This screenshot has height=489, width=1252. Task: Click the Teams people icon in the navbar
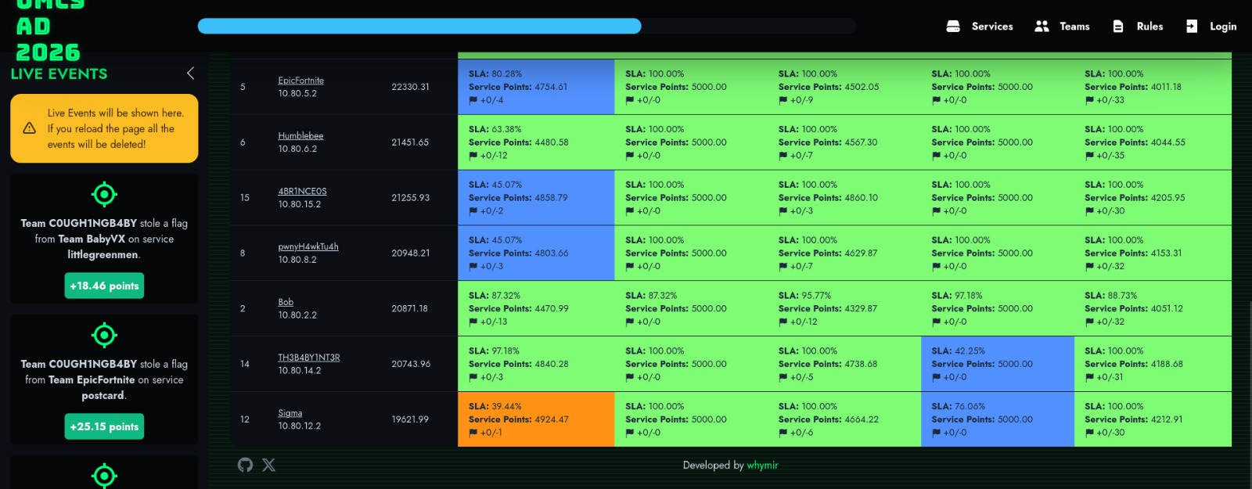[1042, 26]
